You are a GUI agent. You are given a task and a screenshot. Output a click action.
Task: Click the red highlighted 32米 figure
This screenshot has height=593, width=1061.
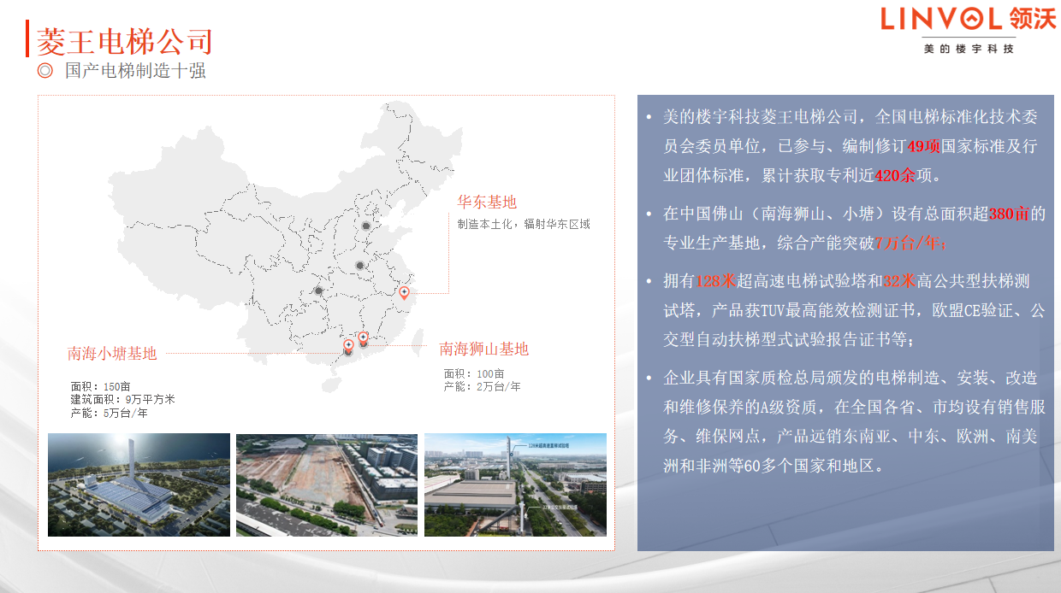point(899,281)
